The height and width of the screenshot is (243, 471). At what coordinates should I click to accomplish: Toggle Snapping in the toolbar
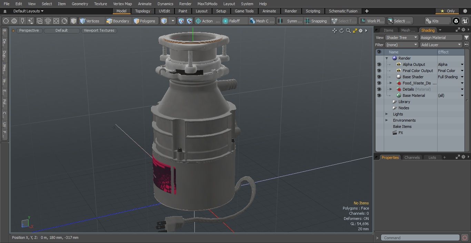316,21
